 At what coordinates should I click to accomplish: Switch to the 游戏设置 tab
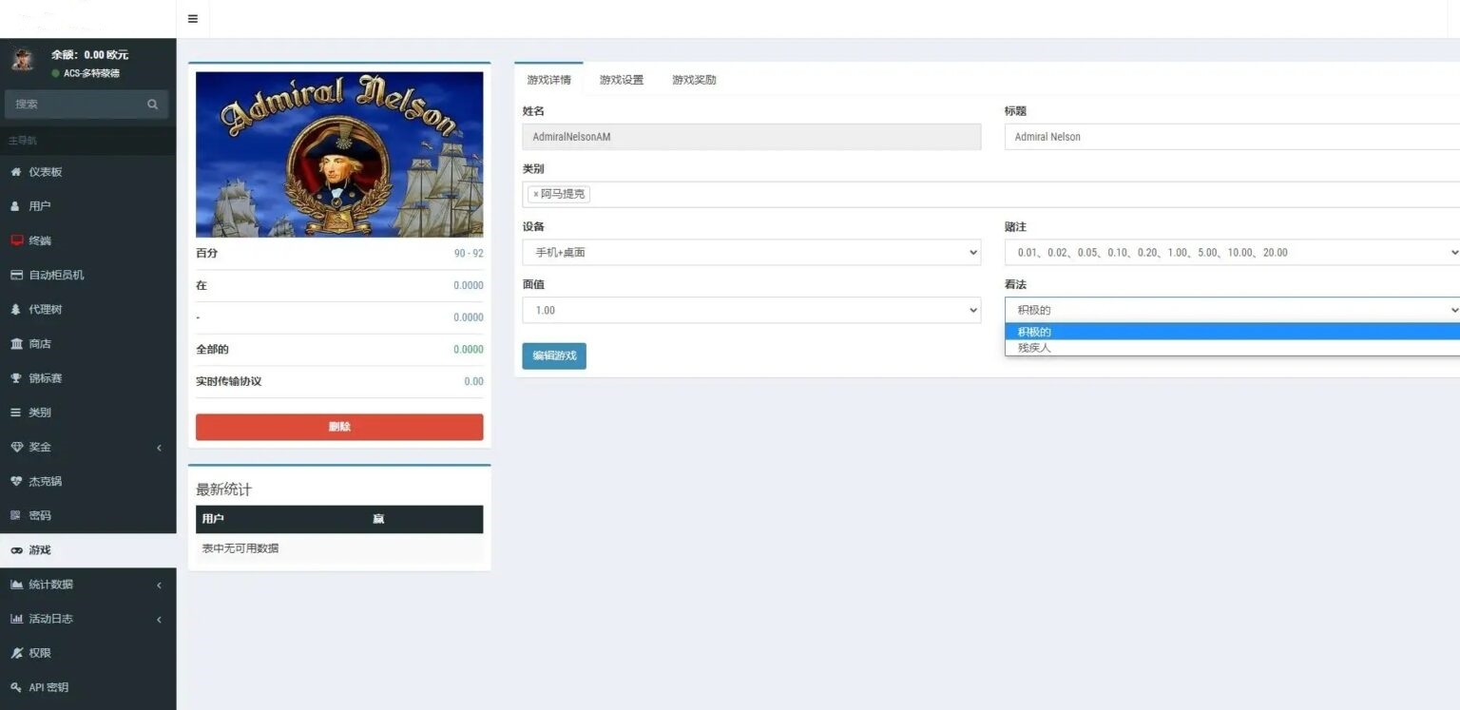pos(621,80)
